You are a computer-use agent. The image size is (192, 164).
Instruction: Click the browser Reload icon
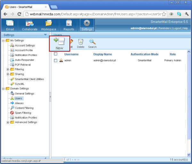(19, 14)
